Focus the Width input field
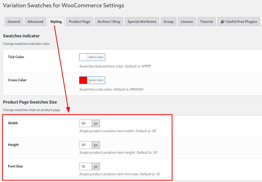 pos(86,123)
